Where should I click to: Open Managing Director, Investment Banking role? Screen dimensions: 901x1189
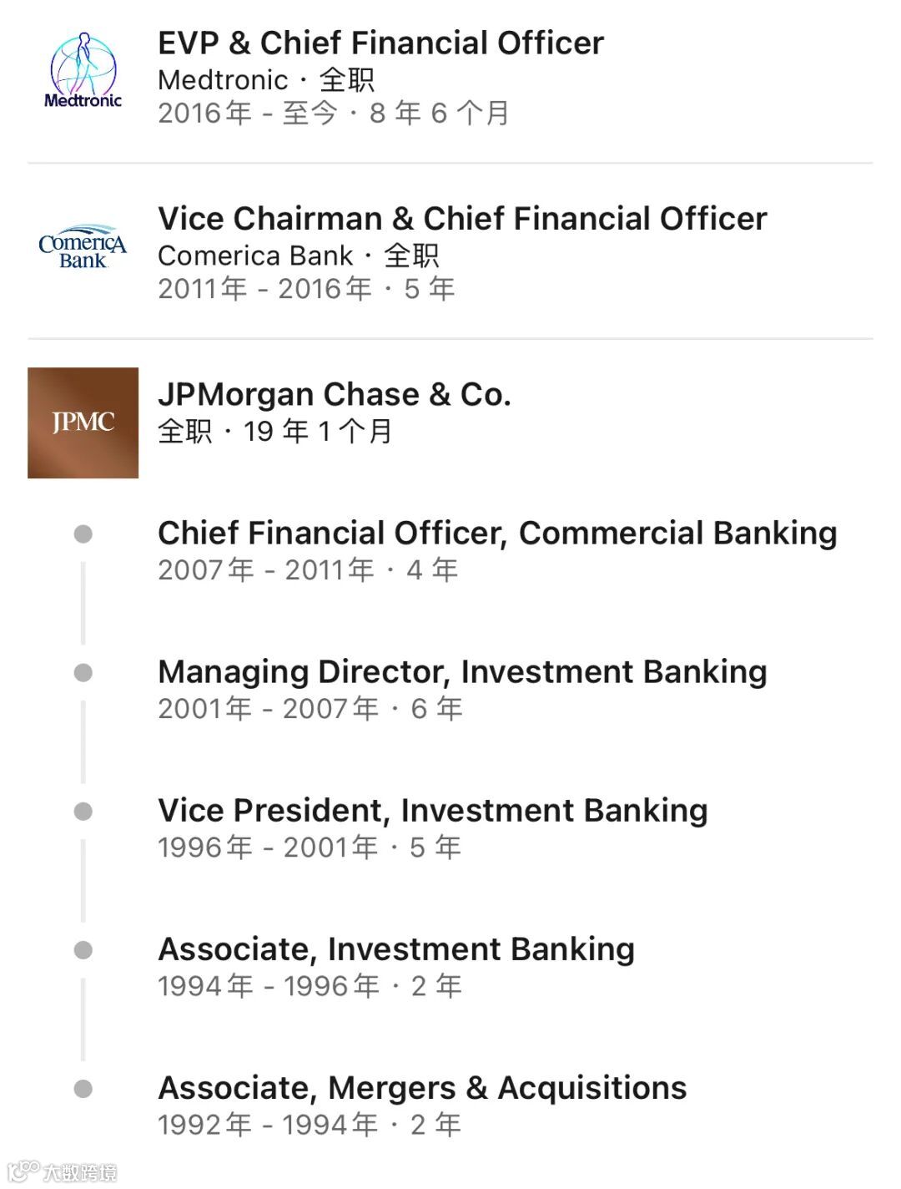point(461,671)
